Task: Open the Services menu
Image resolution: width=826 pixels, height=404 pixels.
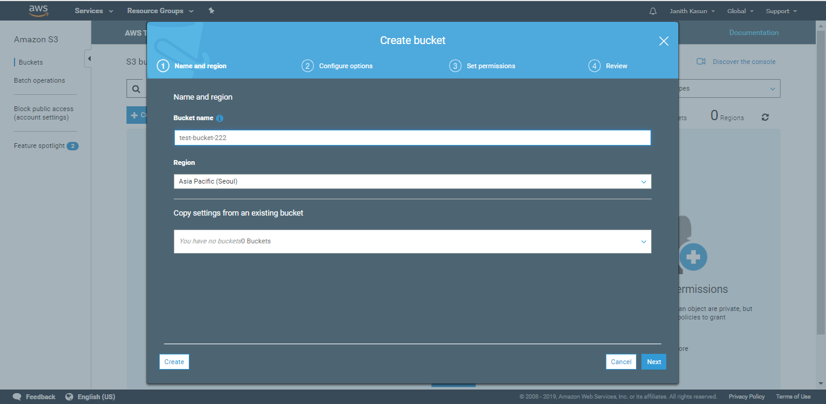Action: [94, 11]
